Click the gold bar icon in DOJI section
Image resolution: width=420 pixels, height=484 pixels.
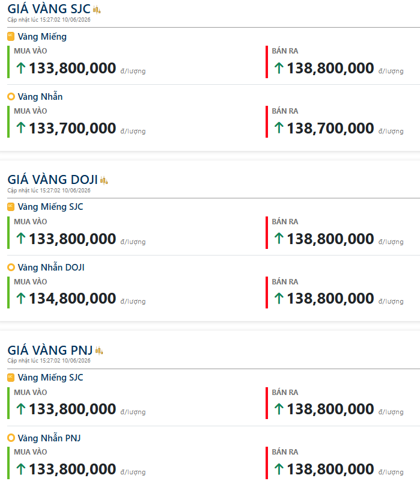[11, 207]
